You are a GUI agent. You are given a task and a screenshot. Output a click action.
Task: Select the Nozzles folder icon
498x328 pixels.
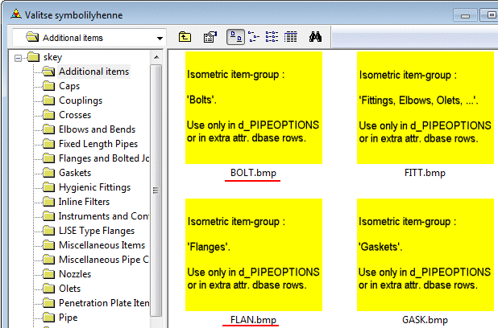(x=48, y=274)
